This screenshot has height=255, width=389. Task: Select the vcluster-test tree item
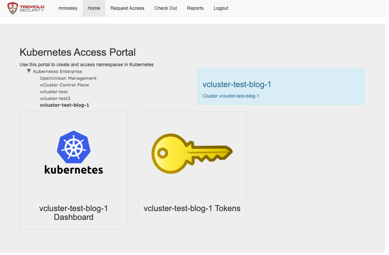[54, 92]
